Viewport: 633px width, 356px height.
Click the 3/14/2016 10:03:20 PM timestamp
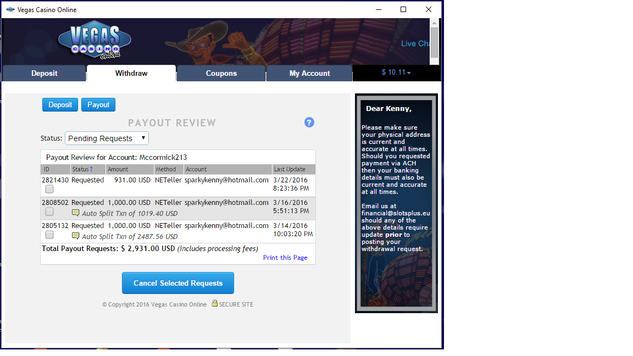coord(293,230)
